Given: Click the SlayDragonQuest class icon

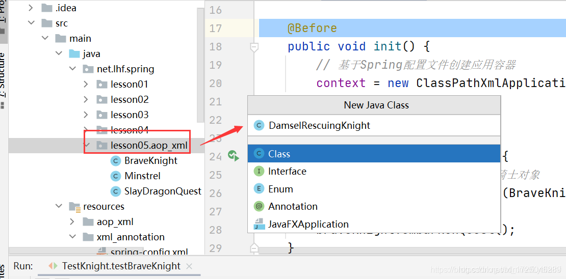Looking at the screenshot, I should 116,191.
